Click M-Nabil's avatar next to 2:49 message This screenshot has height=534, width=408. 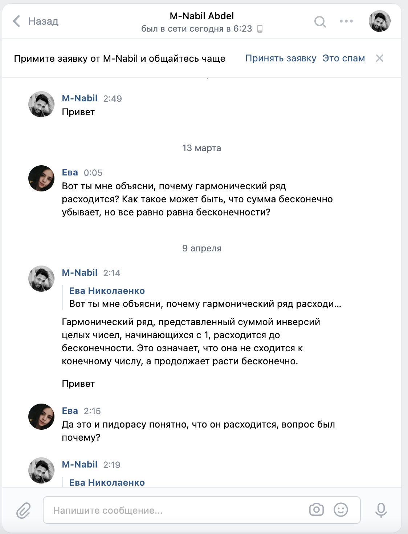coord(41,104)
